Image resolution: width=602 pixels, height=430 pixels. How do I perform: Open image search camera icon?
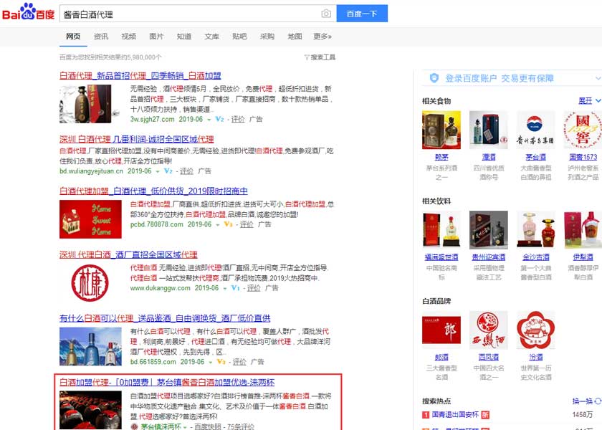(326, 14)
